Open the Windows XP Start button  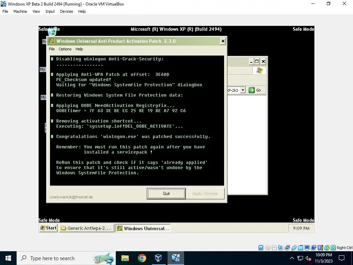click(48, 228)
